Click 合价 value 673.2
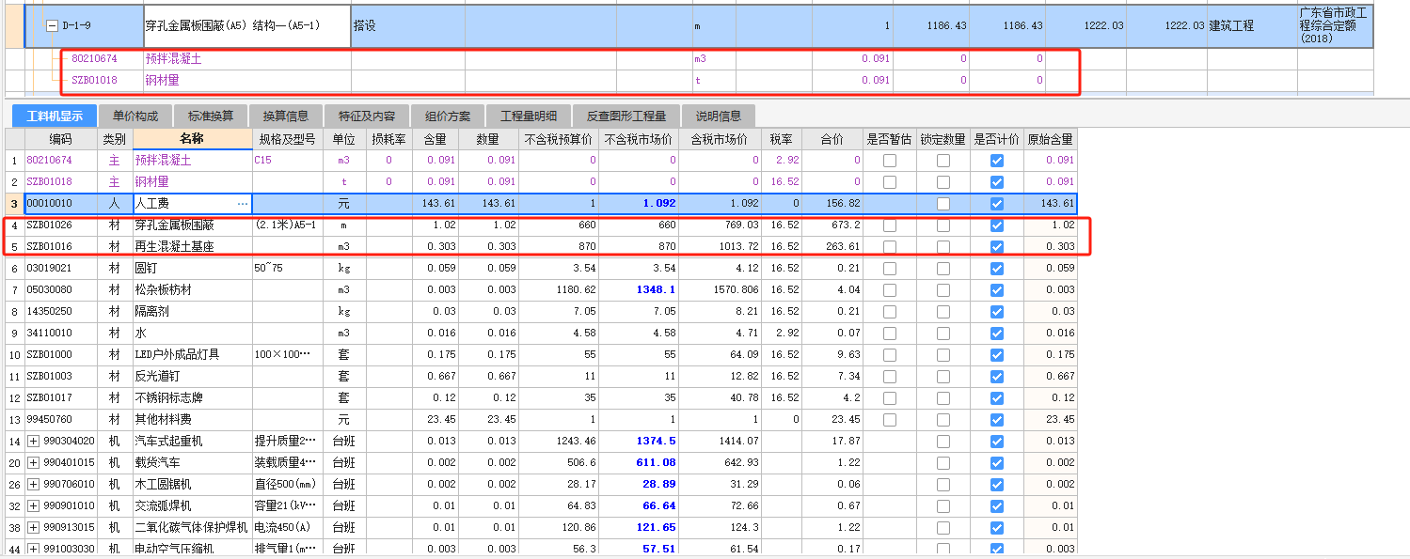 [x=832, y=225]
